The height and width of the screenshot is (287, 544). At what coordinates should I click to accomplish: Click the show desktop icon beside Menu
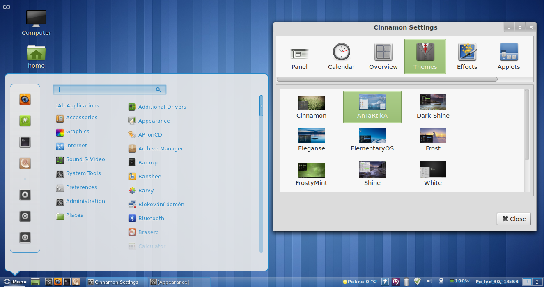(35, 282)
